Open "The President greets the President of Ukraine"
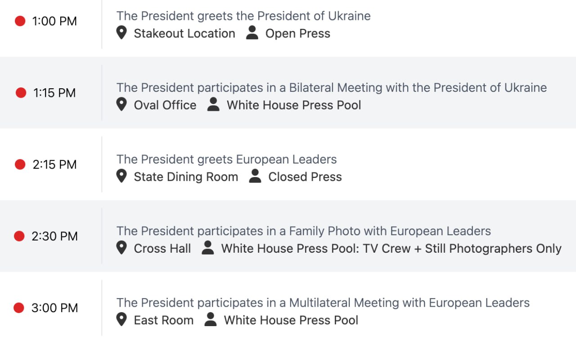Screen dimensions: 576x341 click(243, 16)
